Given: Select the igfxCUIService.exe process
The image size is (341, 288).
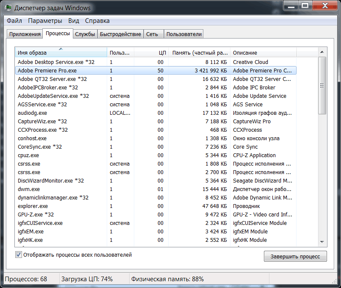Looking at the screenshot, I should (156, 223).
